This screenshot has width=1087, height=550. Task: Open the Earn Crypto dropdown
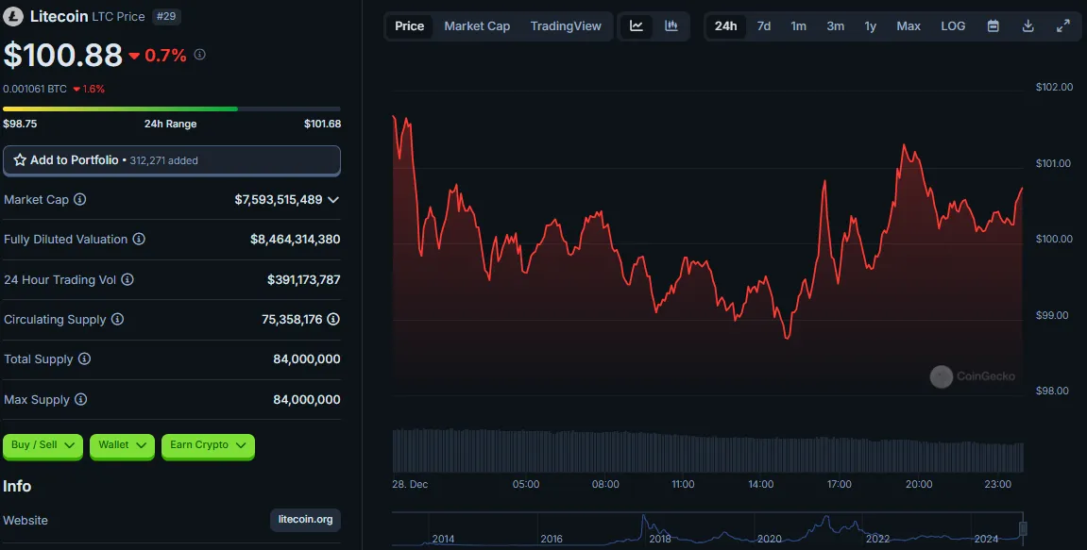208,445
